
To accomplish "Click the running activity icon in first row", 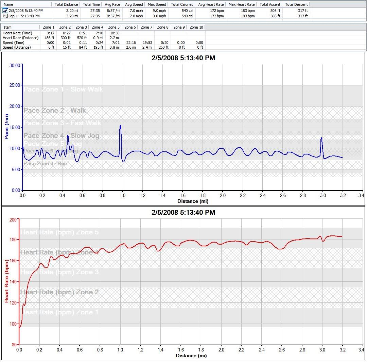I will (5, 11).
